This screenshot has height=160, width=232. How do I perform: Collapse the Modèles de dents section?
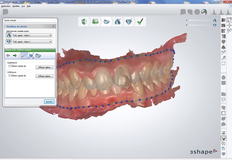pyautogui.click(x=53, y=26)
